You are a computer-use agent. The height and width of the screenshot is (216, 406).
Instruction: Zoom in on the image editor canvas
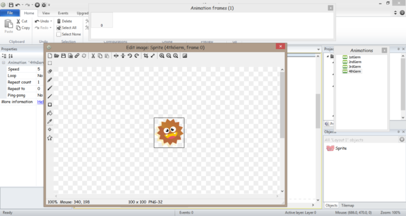[162, 55]
